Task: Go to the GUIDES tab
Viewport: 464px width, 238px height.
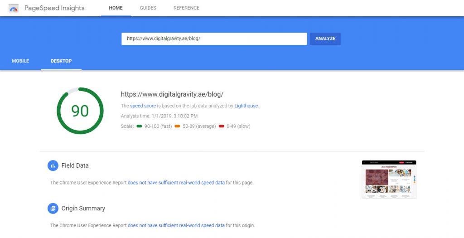Action: (148, 8)
